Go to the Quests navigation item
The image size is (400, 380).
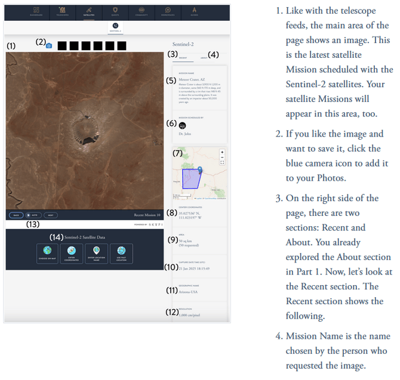coord(115,12)
